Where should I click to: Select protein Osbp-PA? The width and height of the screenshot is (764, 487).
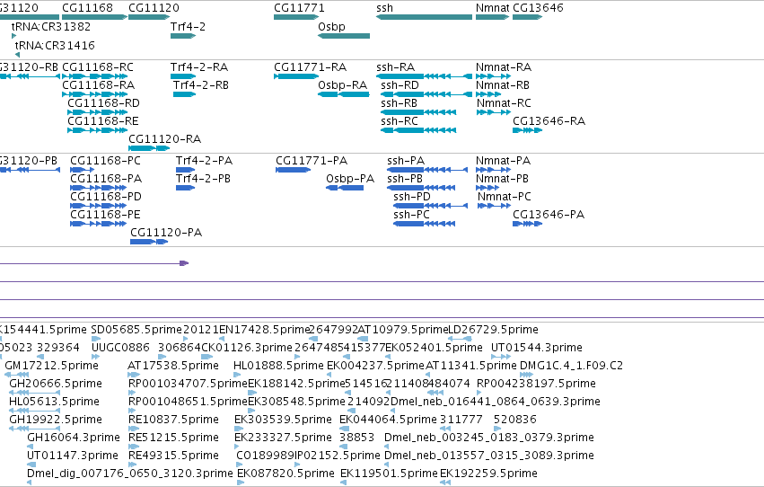click(350, 179)
